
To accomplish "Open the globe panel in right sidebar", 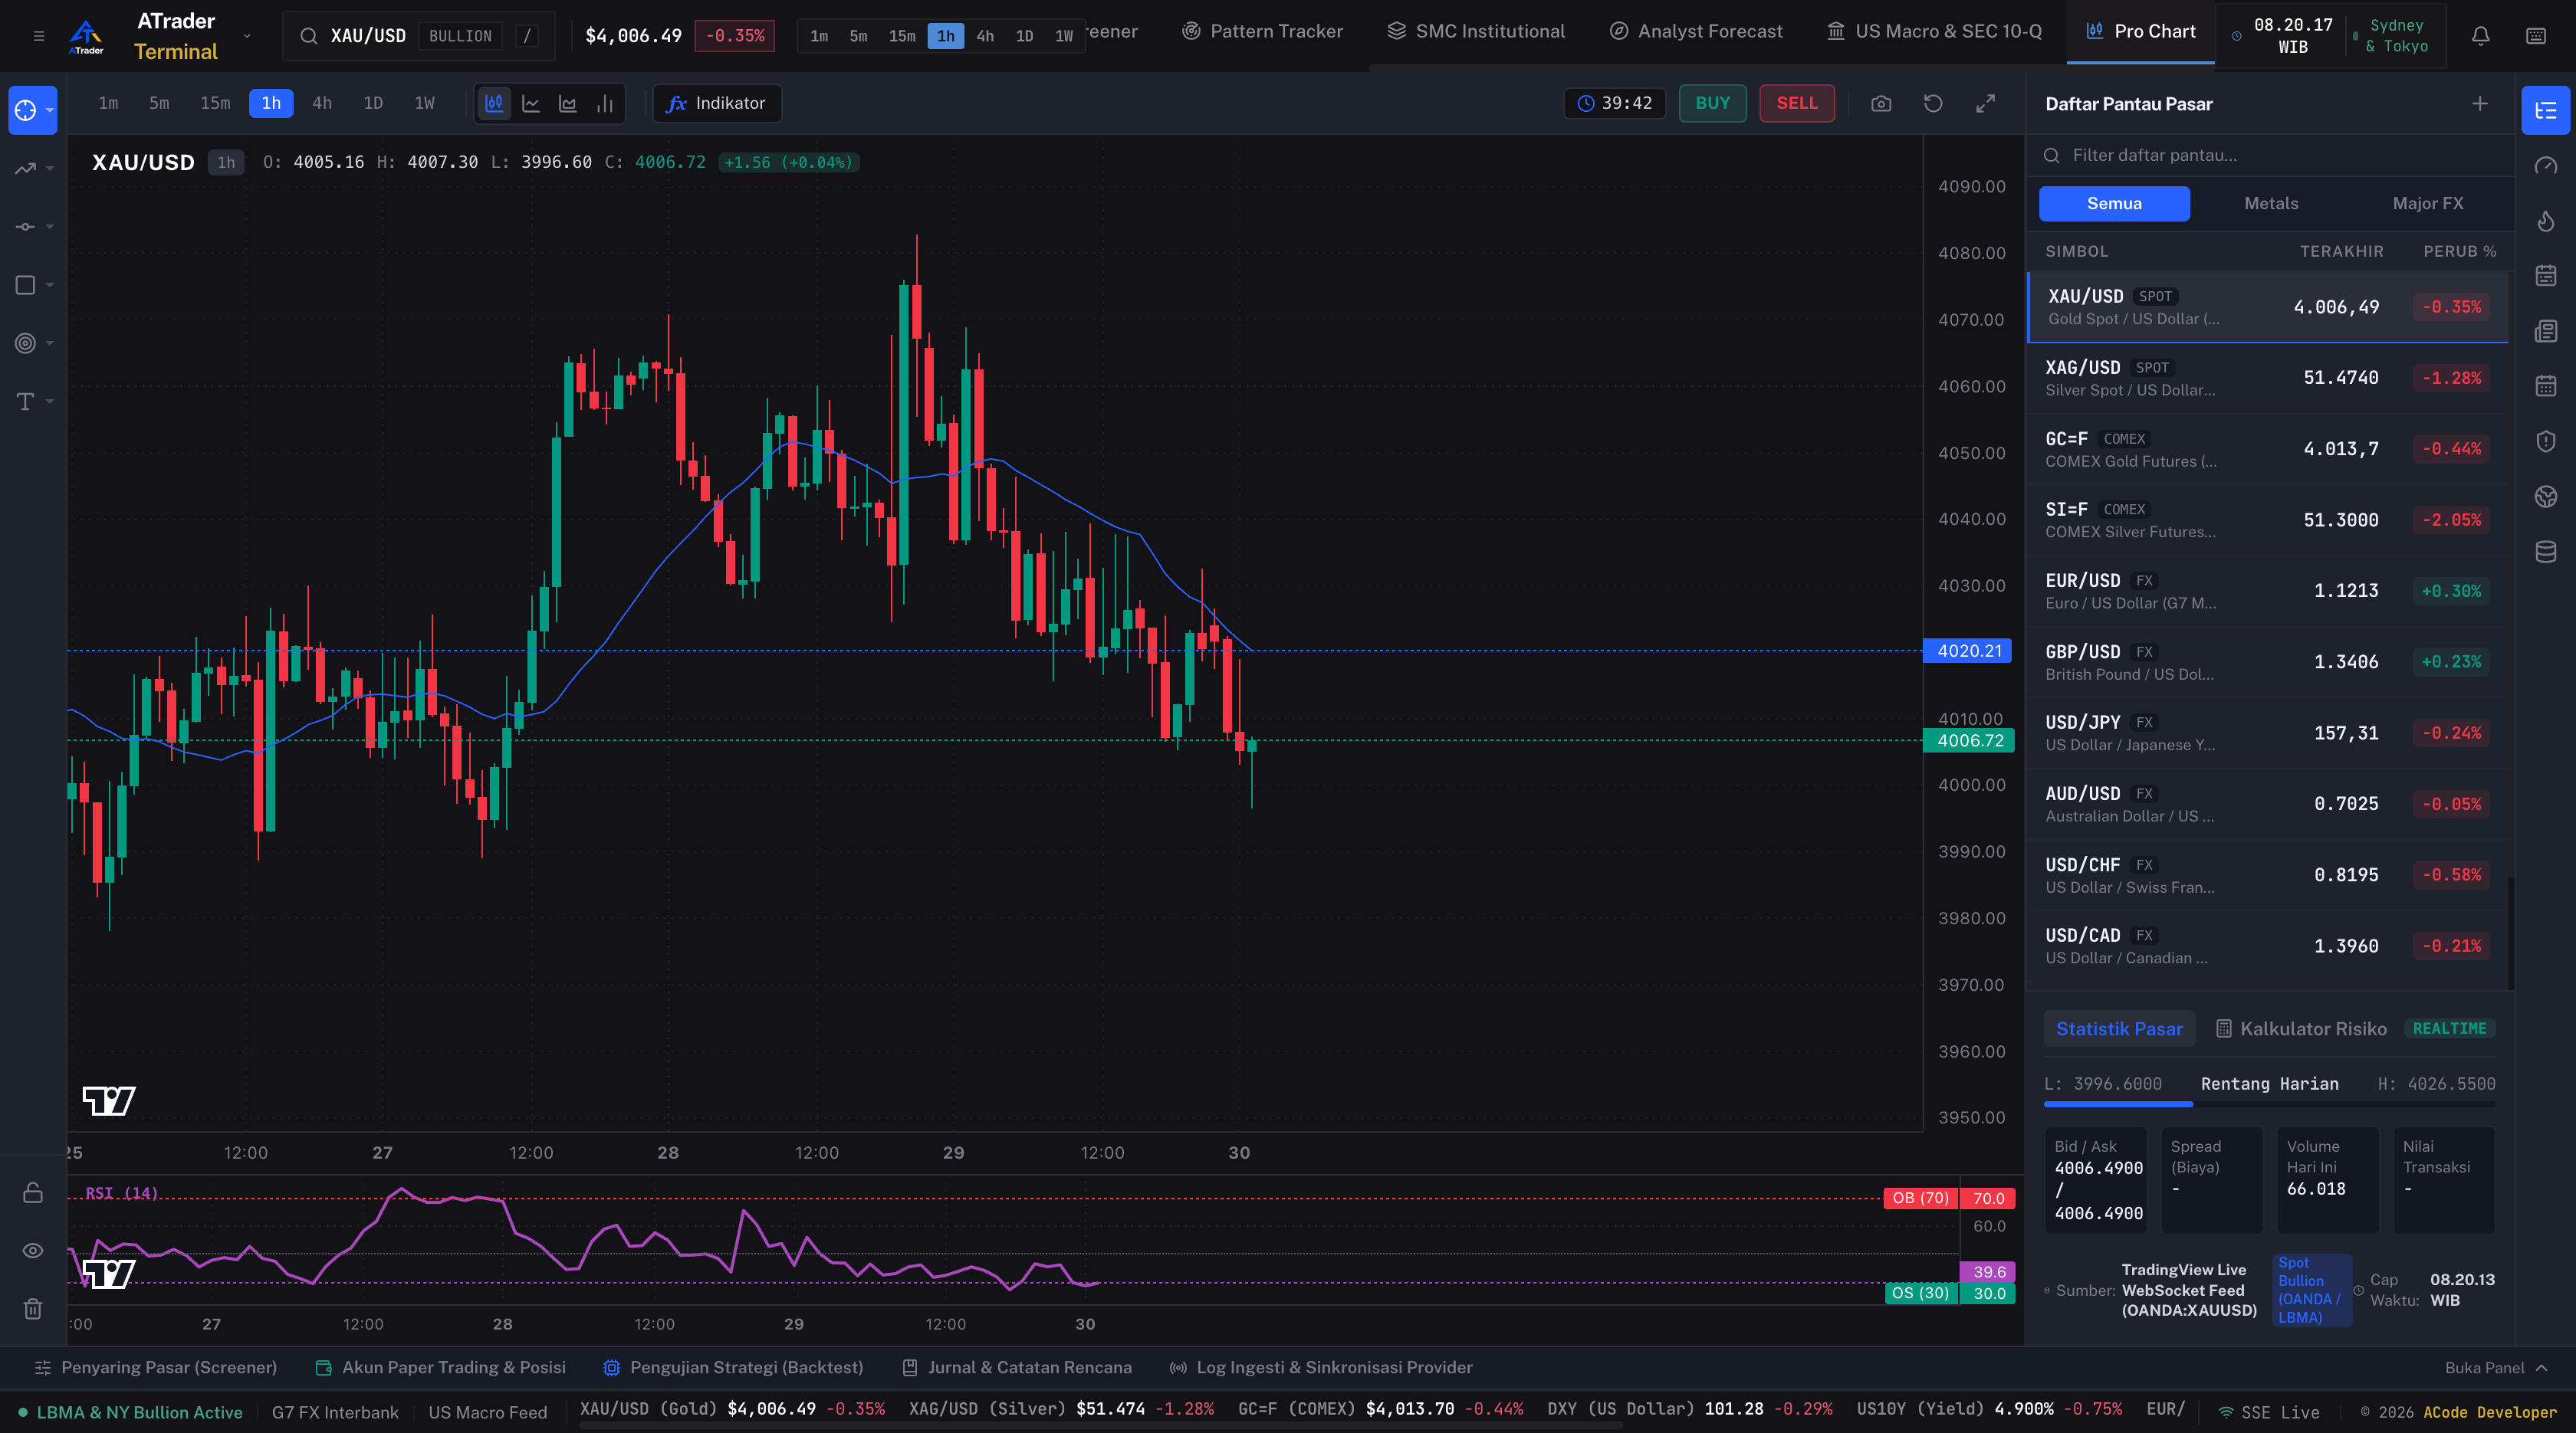I will tap(2546, 497).
